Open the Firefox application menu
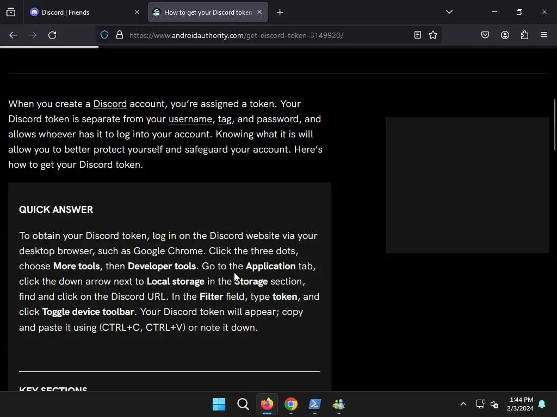 (x=544, y=35)
